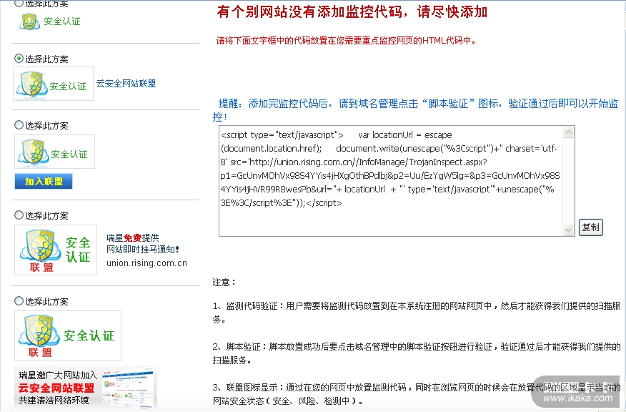Click note 1 about 监测代码验证

pos(417,313)
